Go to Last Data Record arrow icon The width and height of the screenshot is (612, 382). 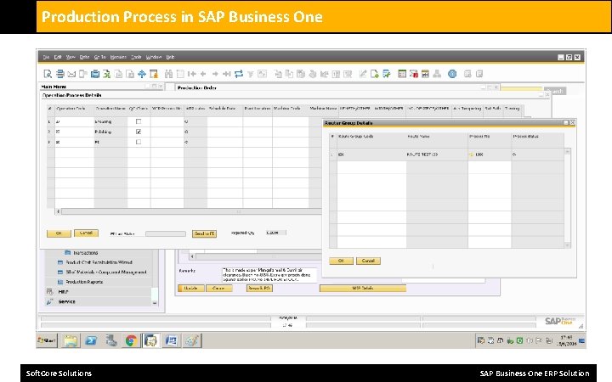(x=227, y=74)
